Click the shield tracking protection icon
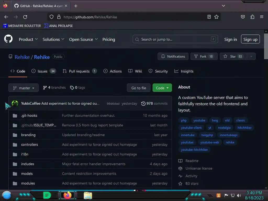This screenshot has height=201, width=268. click(52, 17)
